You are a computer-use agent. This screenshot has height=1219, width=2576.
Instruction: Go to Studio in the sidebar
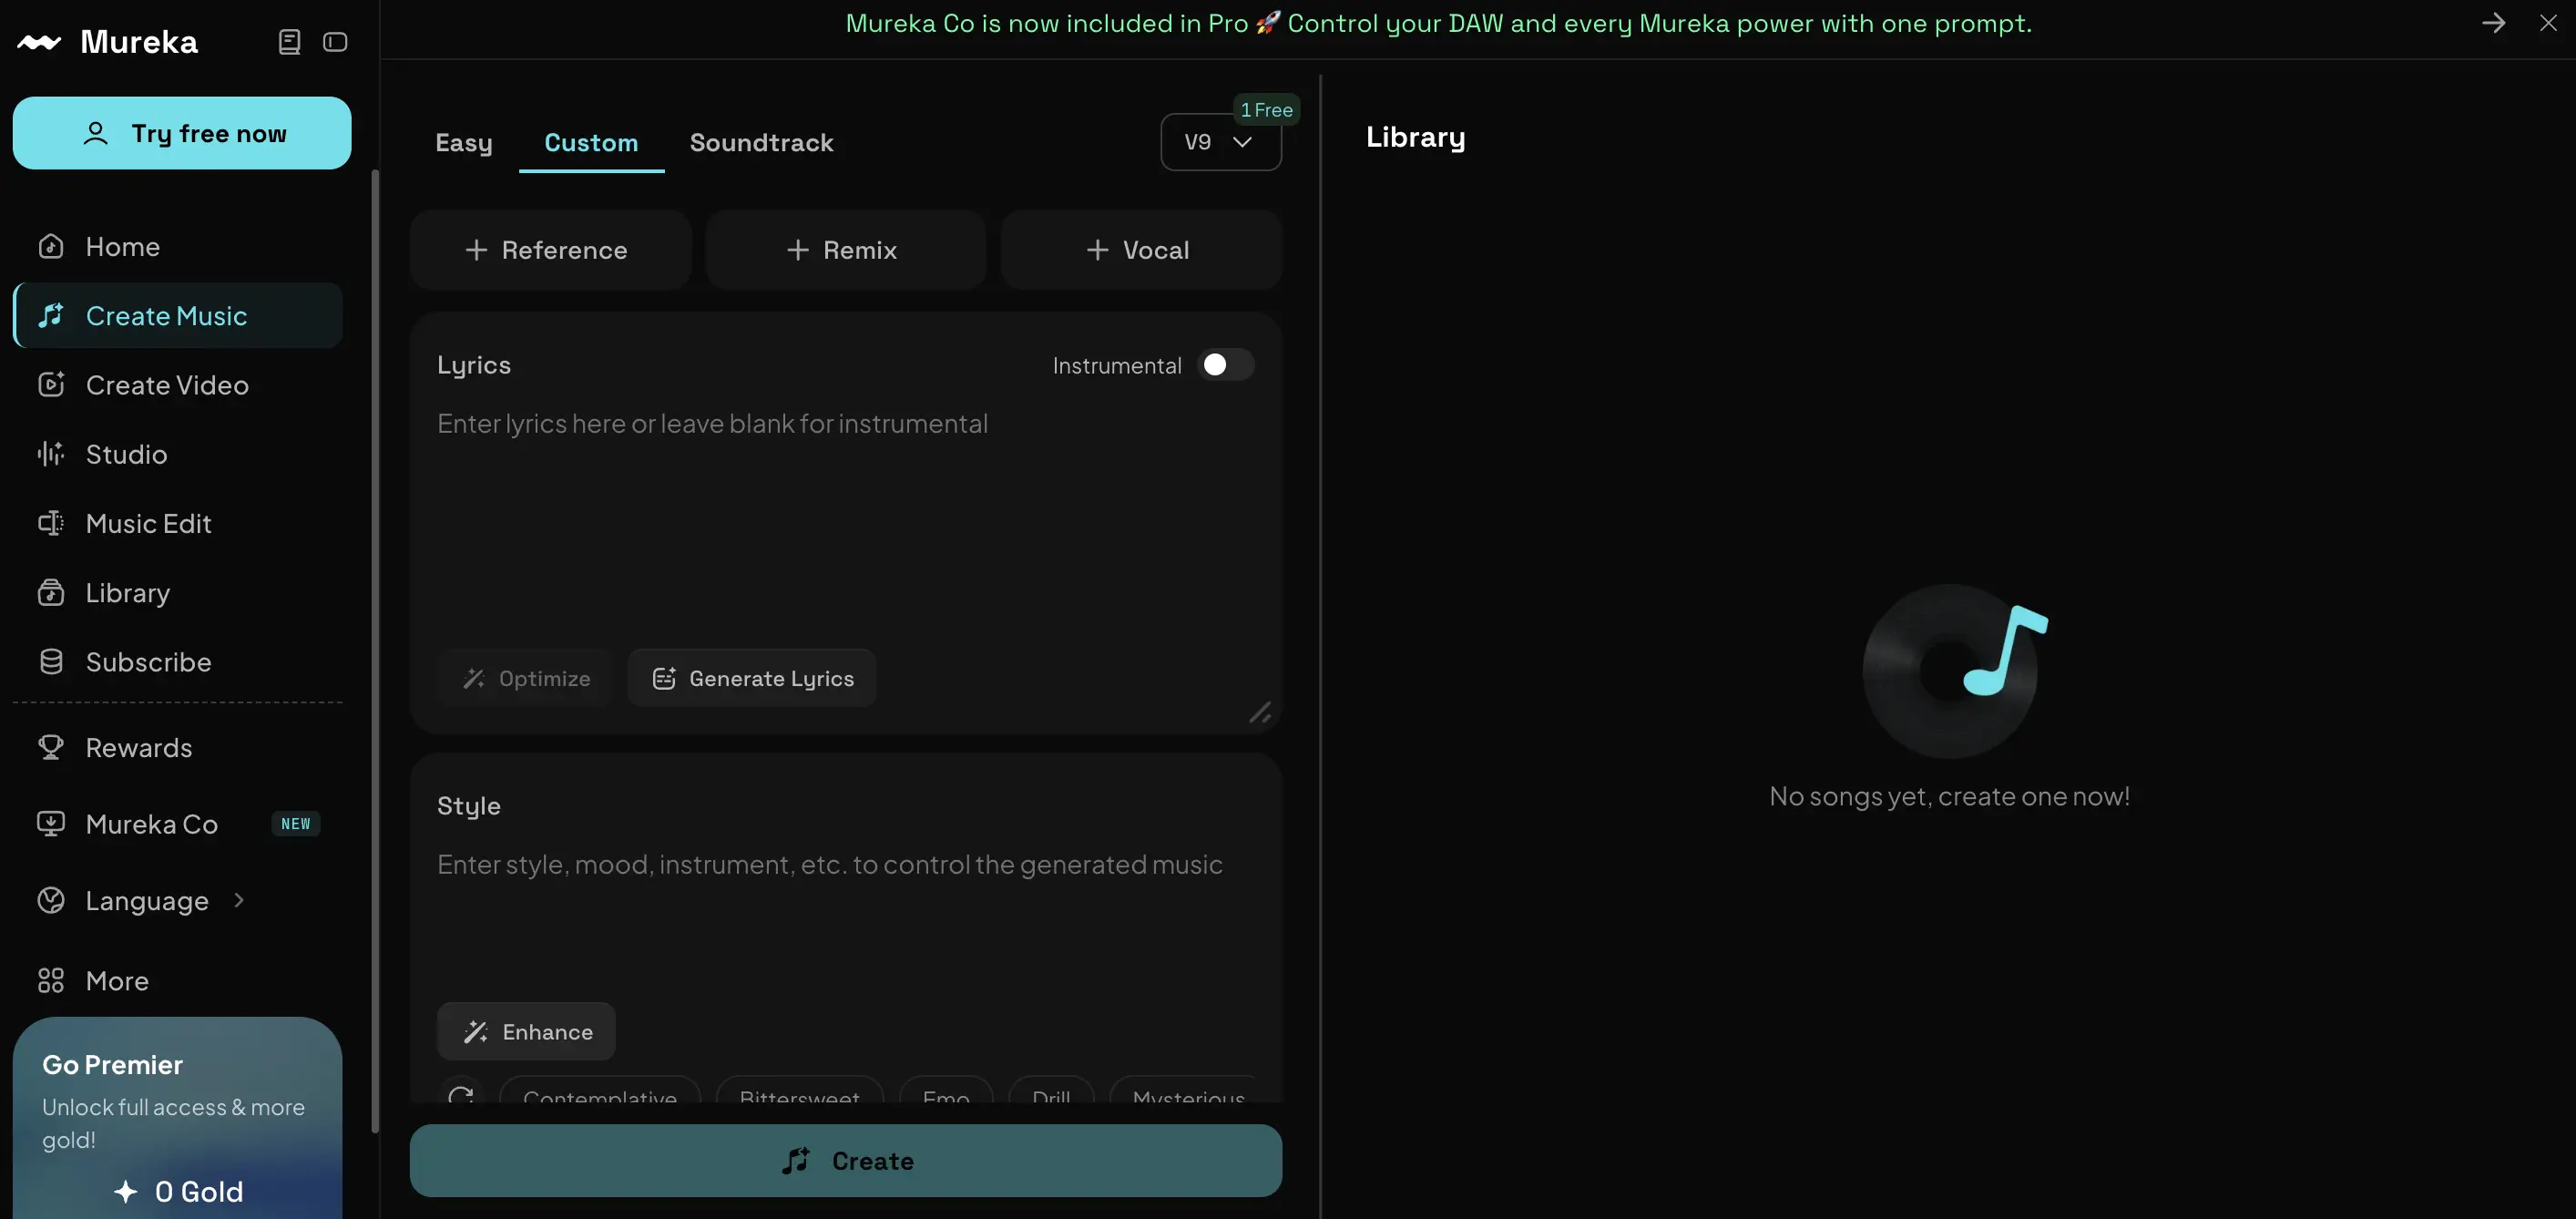pyautogui.click(x=178, y=454)
